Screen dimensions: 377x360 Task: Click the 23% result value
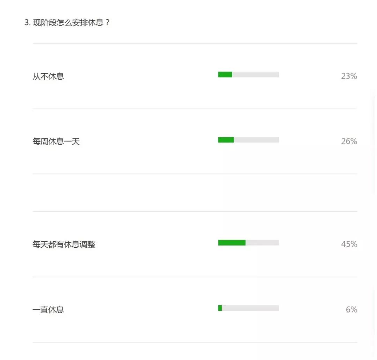[349, 76]
